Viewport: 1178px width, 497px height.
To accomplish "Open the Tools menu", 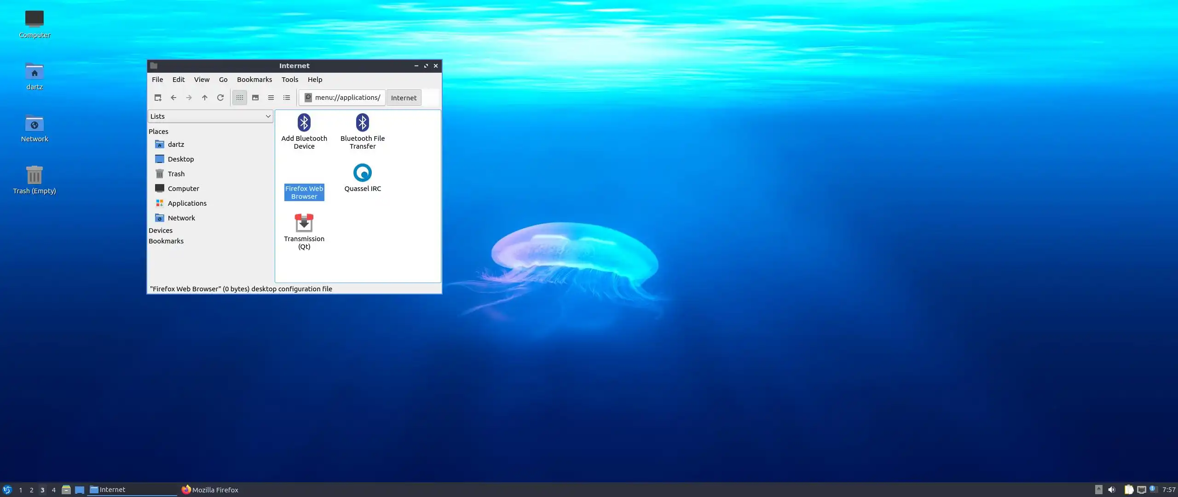I will pos(289,80).
